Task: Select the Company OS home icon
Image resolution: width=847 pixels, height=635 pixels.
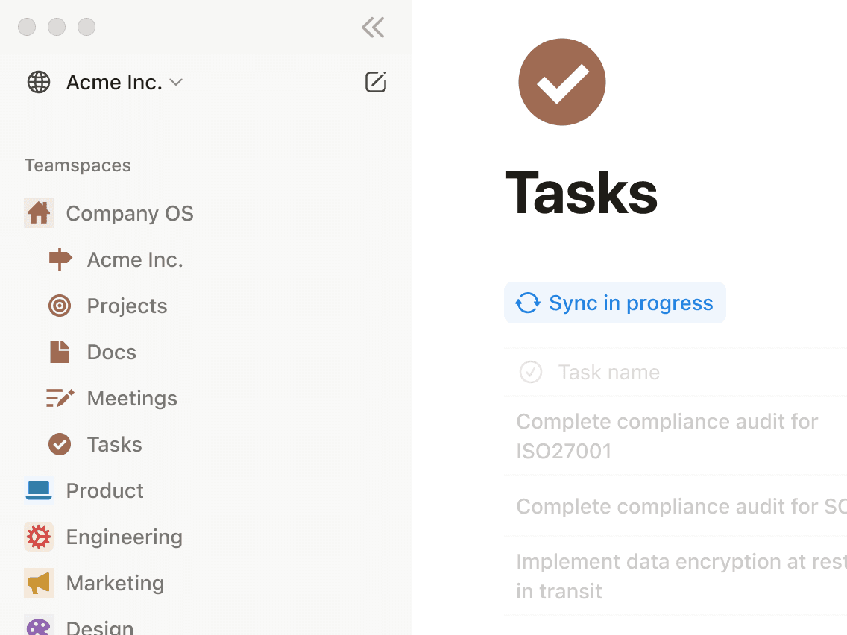Action: coord(39,213)
